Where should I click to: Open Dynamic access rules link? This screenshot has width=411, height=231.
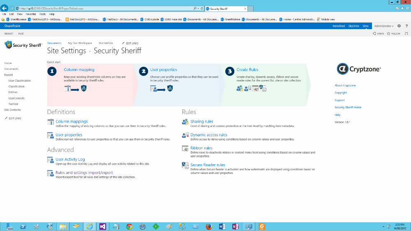coord(209,135)
